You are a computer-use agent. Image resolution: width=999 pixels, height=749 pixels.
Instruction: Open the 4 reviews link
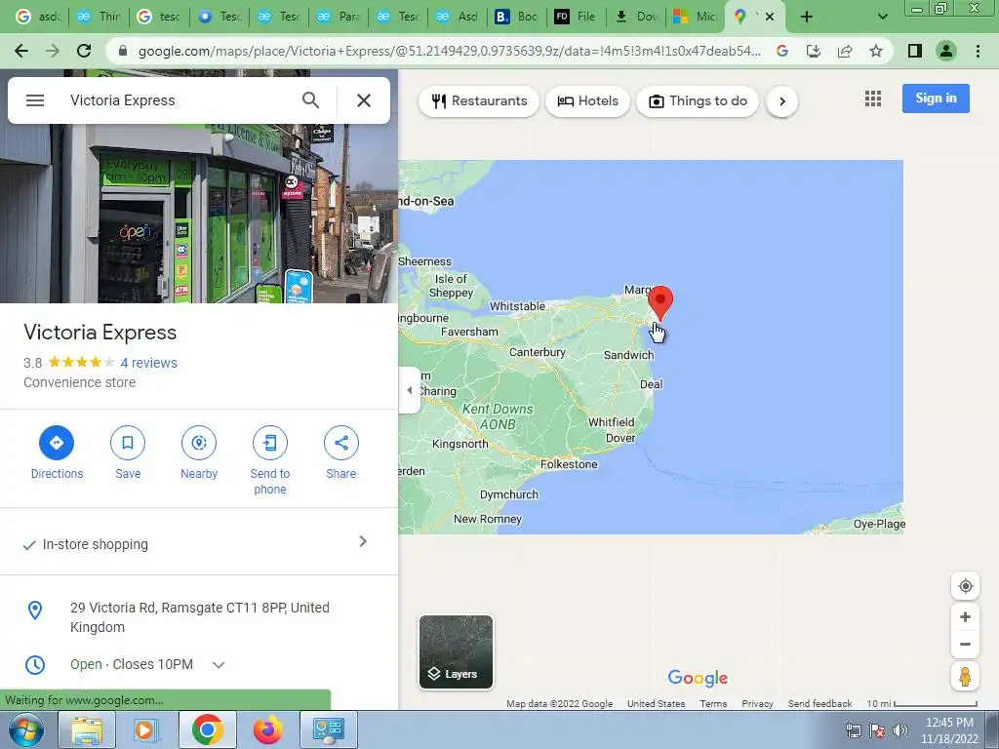149,363
